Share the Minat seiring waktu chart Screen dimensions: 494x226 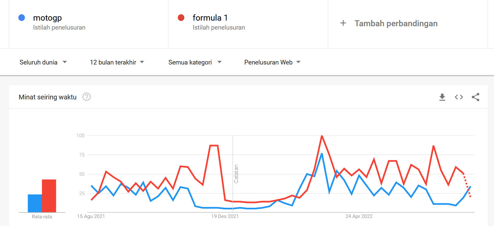pyautogui.click(x=475, y=97)
